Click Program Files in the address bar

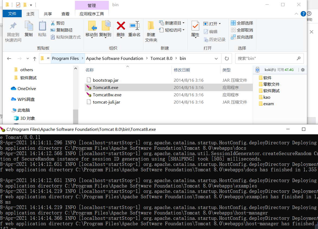point(65,59)
